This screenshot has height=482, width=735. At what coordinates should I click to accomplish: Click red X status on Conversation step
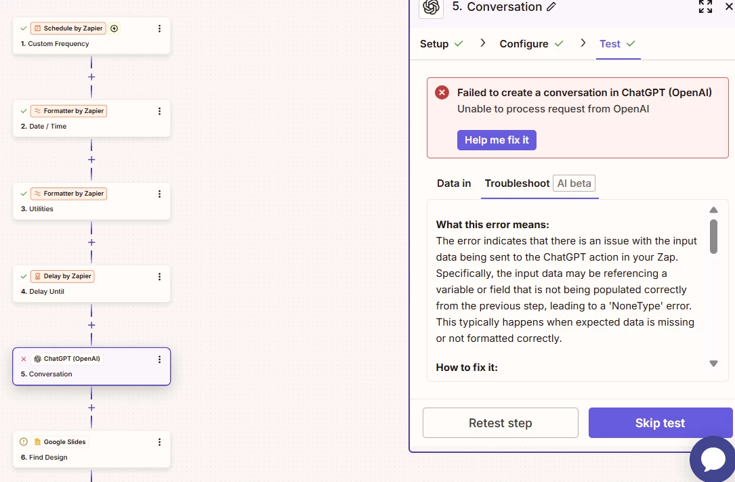tap(24, 359)
